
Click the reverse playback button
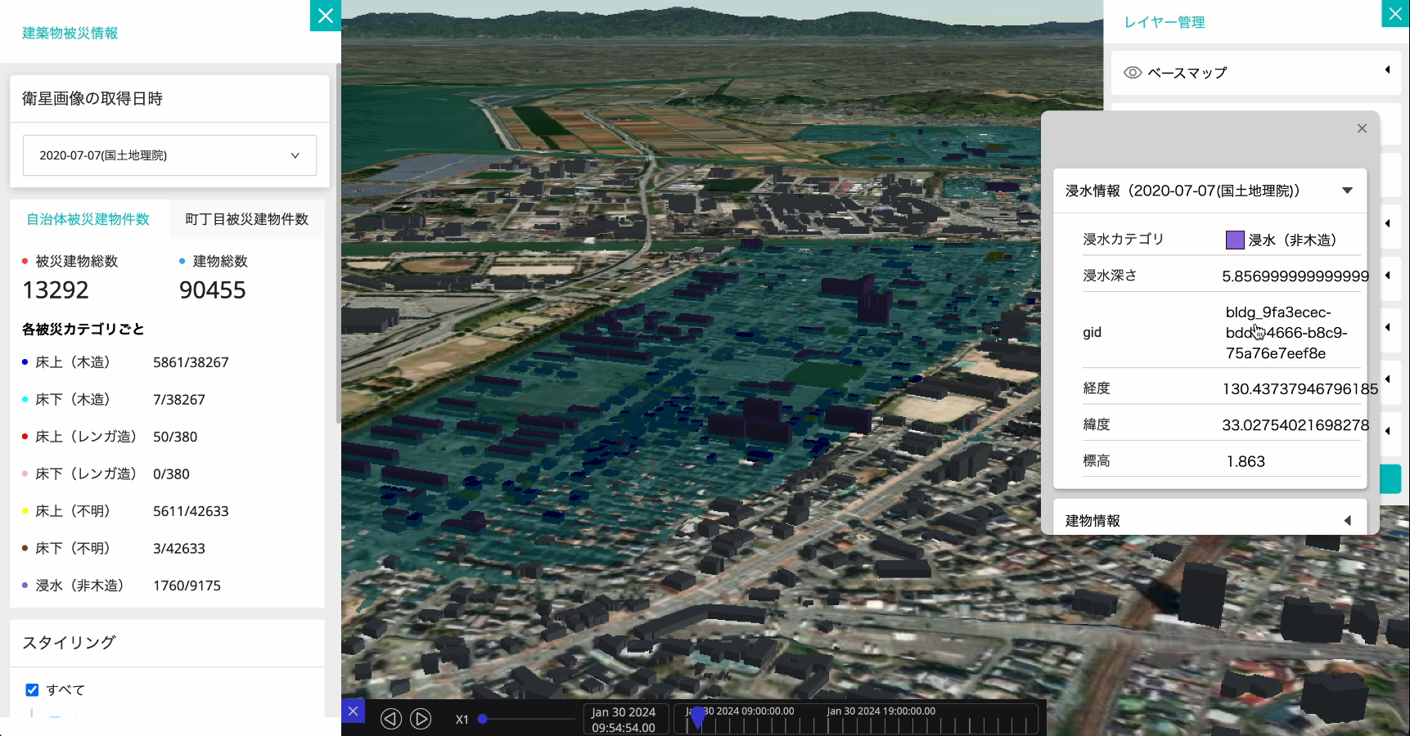(391, 719)
